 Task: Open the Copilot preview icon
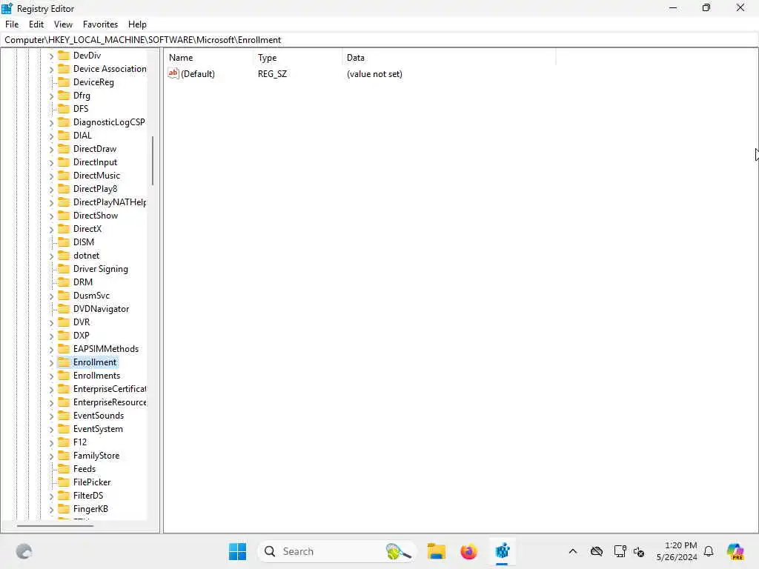[x=735, y=551]
